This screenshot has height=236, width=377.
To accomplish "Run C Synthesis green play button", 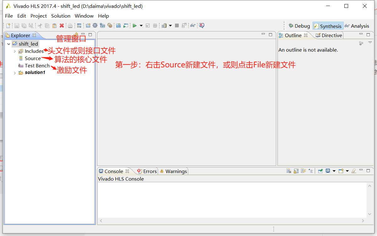I will (134, 25).
